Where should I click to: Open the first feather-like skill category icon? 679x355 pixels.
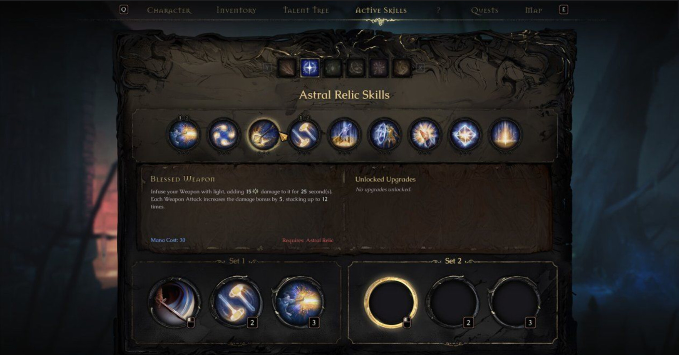(287, 68)
